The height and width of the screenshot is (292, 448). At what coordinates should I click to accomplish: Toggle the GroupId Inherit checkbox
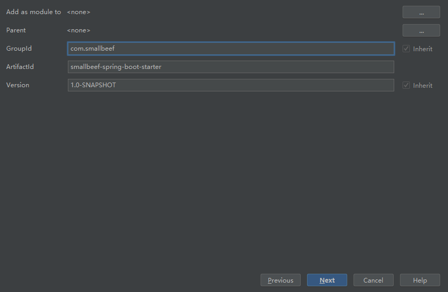pyautogui.click(x=406, y=49)
